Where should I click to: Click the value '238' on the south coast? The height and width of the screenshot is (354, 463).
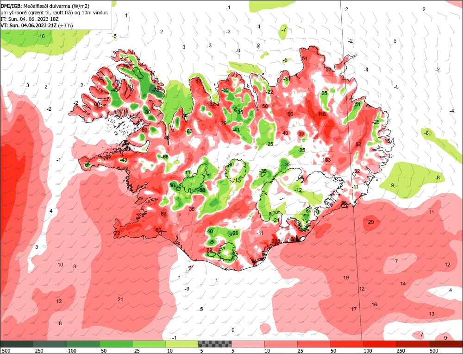coord(276,241)
